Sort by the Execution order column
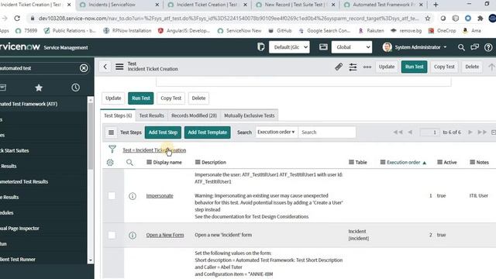This screenshot has height=279, width=496. coord(403,162)
